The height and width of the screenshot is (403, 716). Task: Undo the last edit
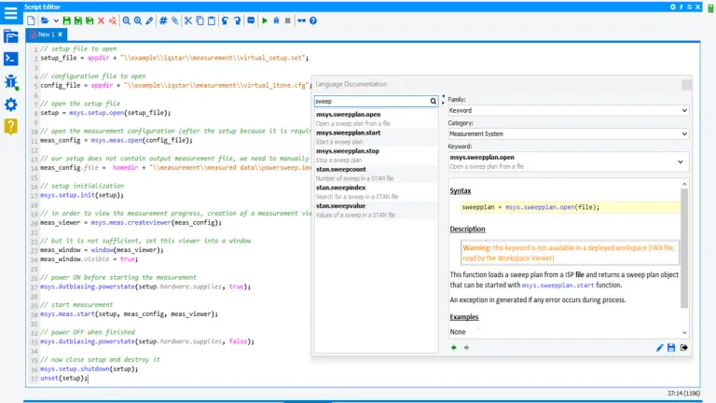(225, 21)
